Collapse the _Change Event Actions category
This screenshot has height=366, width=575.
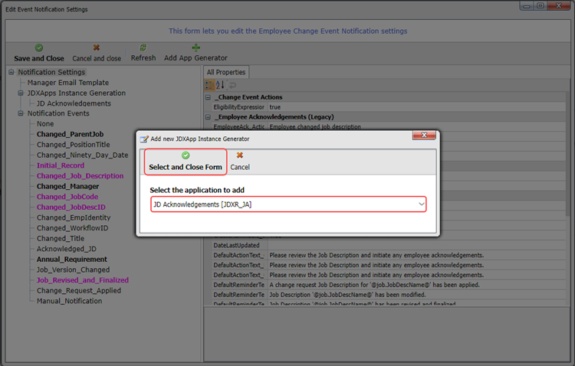(209, 98)
